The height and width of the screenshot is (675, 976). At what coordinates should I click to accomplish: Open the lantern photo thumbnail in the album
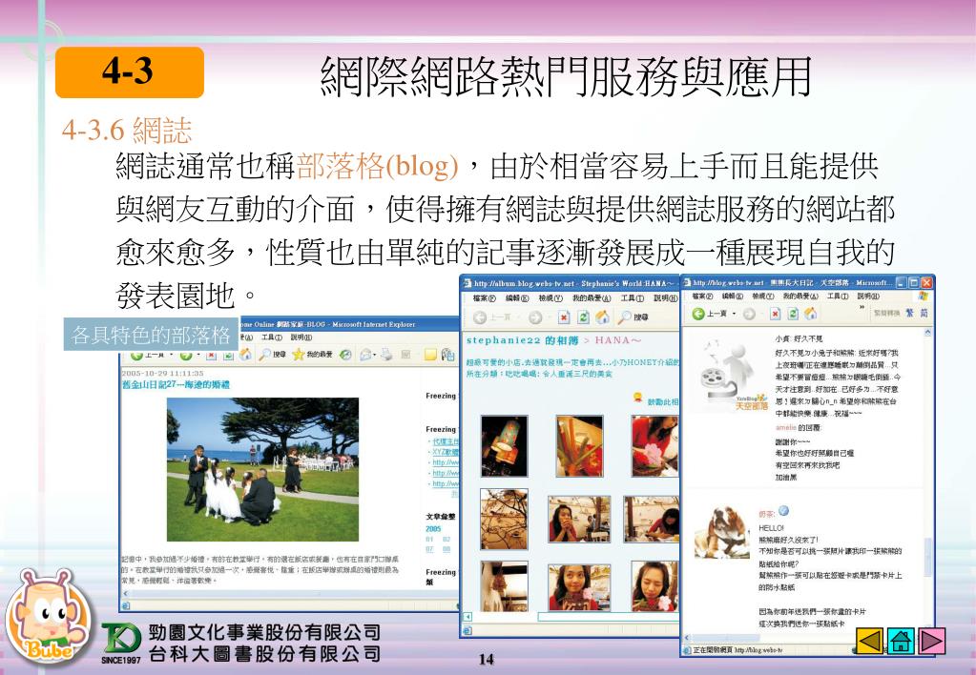pyautogui.click(x=504, y=446)
